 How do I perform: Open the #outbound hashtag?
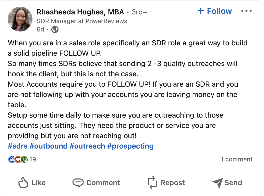(x=48, y=146)
